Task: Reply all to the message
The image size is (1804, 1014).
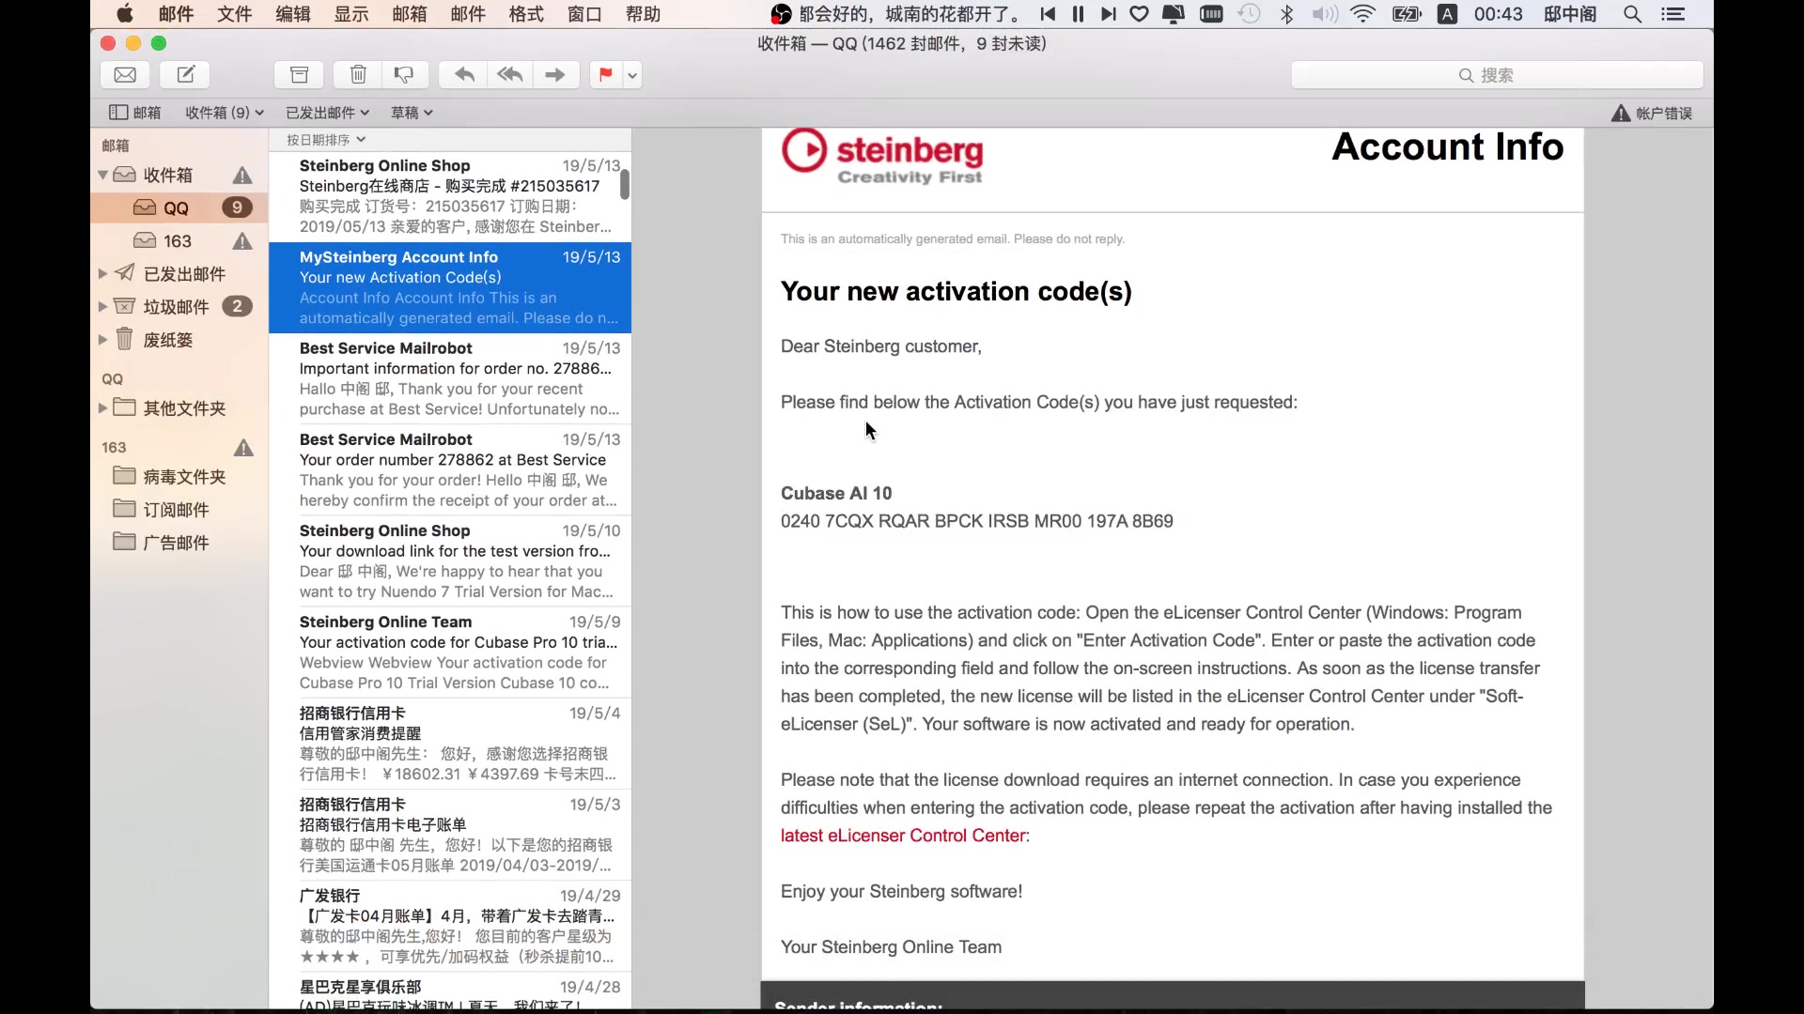Action: pos(510,75)
